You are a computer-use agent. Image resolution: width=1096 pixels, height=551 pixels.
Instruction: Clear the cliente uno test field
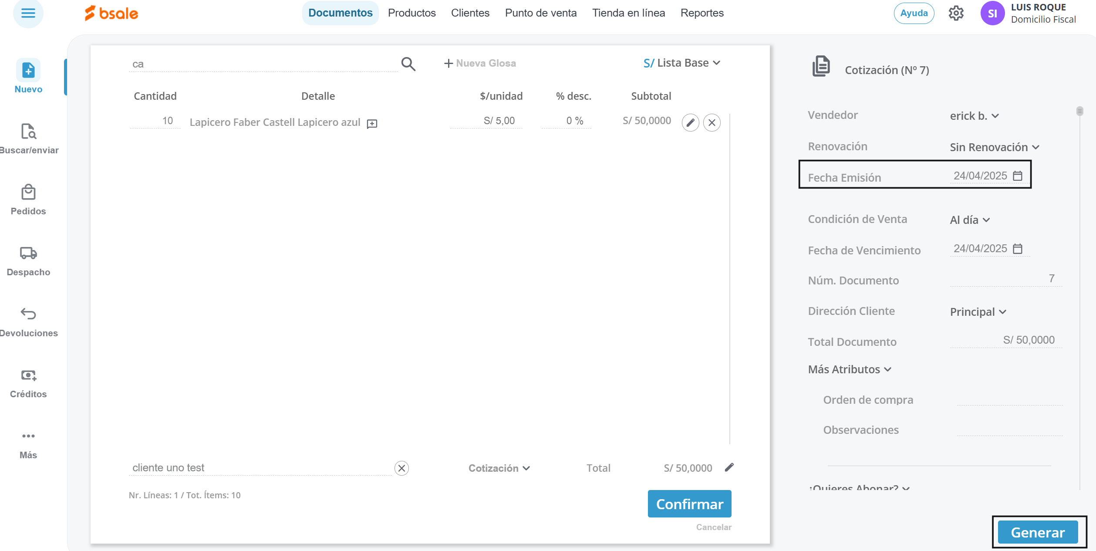click(401, 468)
